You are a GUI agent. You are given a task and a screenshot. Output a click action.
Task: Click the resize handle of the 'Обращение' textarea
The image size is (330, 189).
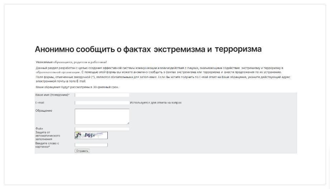[128, 123]
